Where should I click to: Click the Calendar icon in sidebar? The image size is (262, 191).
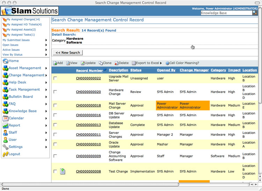tap(5, 118)
